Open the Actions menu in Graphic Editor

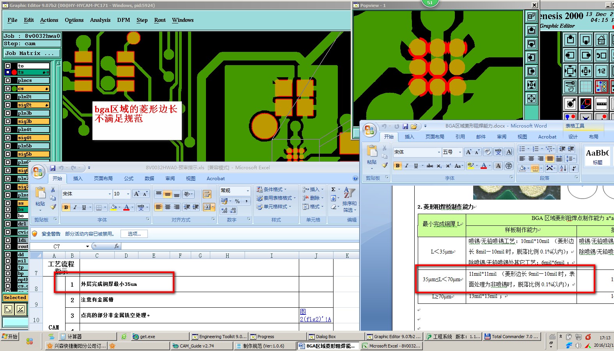point(49,20)
